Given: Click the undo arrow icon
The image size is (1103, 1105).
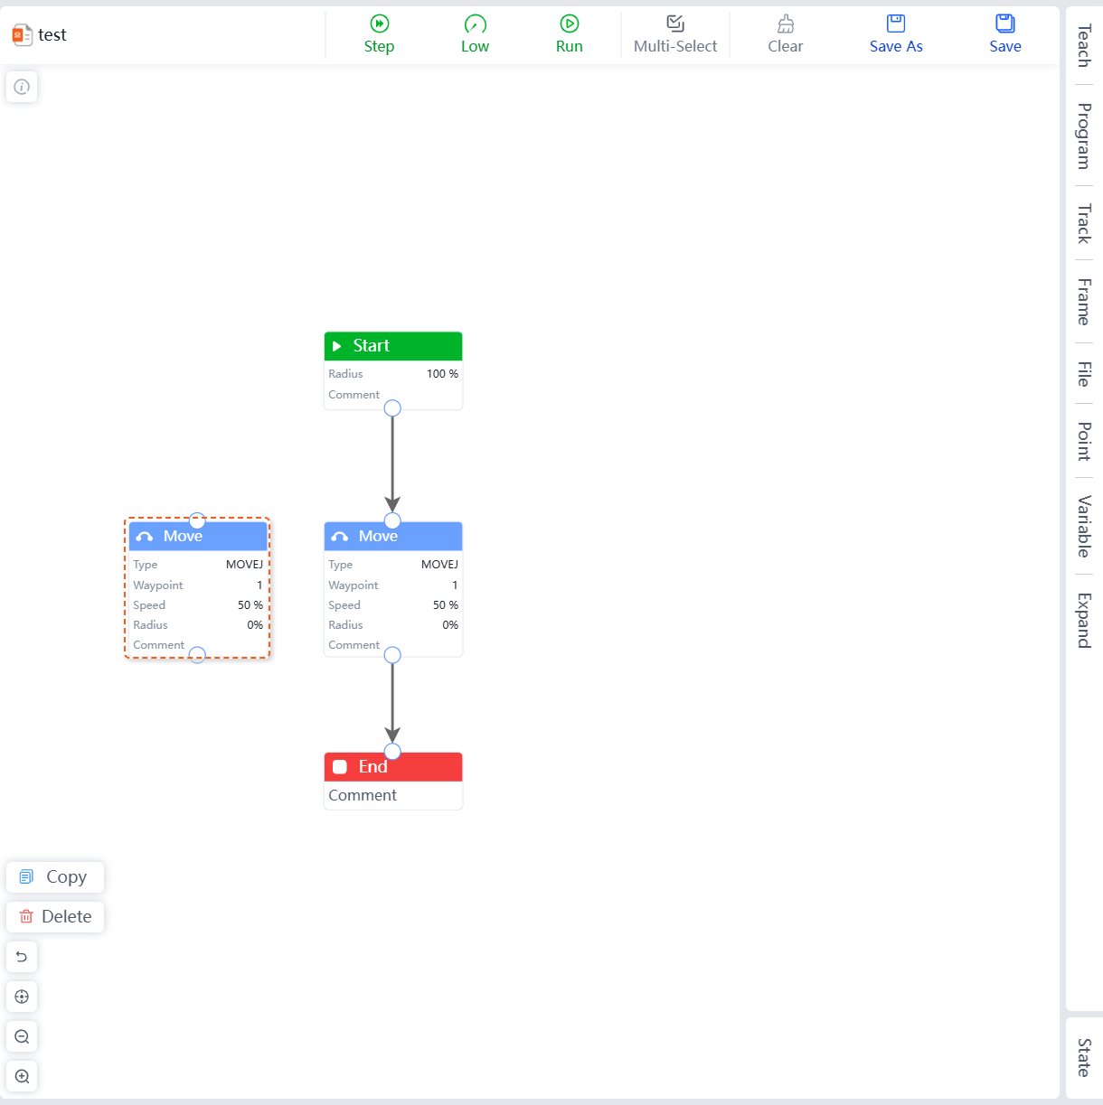Looking at the screenshot, I should point(22,957).
